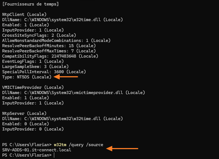The height and width of the screenshot is (159, 219).
Task: Click the EventLogFlags: 1 line
Action: pos(33,61)
